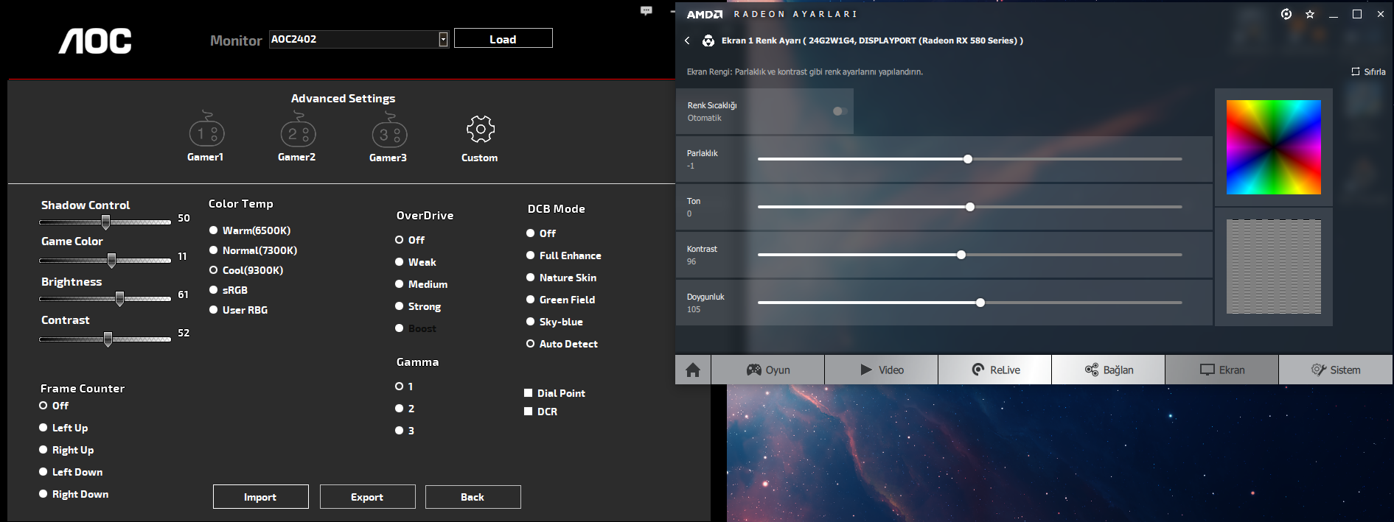1394x522 pixels.
Task: Click the Parlaklık slider handle
Action: 968,159
